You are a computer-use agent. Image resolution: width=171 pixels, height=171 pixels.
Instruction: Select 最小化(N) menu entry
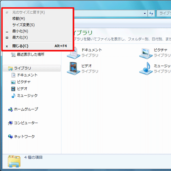[x=20, y=31]
